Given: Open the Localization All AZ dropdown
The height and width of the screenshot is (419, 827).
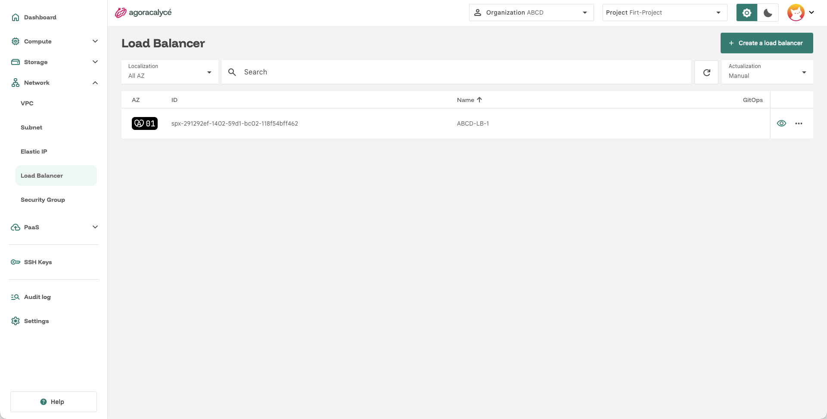Looking at the screenshot, I should [x=170, y=72].
